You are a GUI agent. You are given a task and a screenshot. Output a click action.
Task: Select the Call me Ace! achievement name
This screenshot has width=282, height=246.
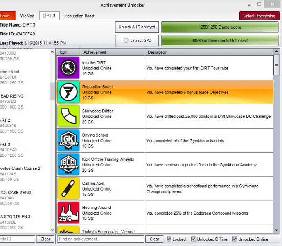click(93, 184)
